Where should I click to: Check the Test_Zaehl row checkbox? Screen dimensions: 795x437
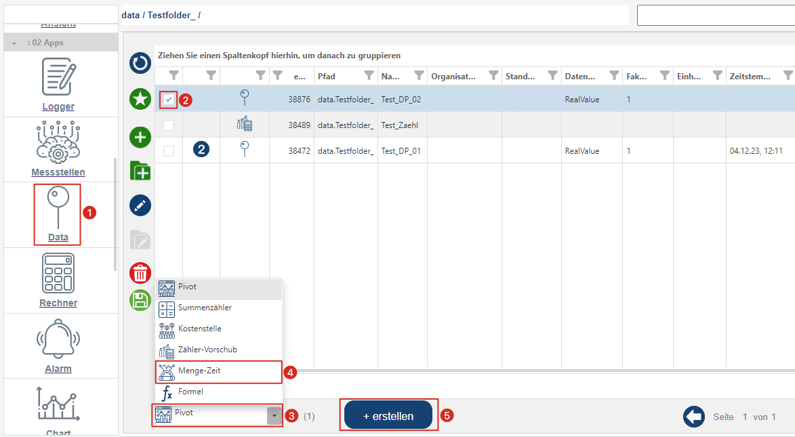pos(169,125)
